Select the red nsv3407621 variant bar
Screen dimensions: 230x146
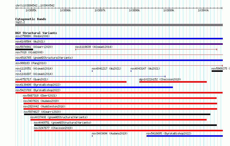pyautogui.click(x=120, y=104)
